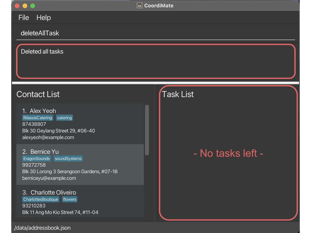Image resolution: width=311 pixels, height=233 pixels.
Task: Click the CharlottesBoutique tag
Action: [x=41, y=199]
